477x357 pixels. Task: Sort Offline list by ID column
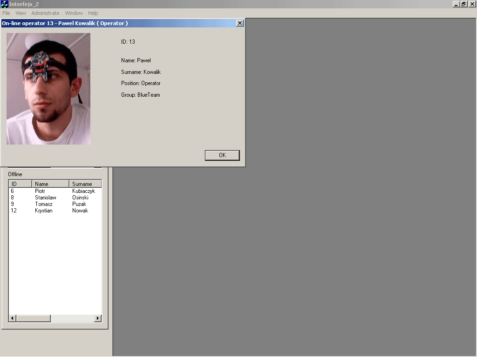(20, 184)
